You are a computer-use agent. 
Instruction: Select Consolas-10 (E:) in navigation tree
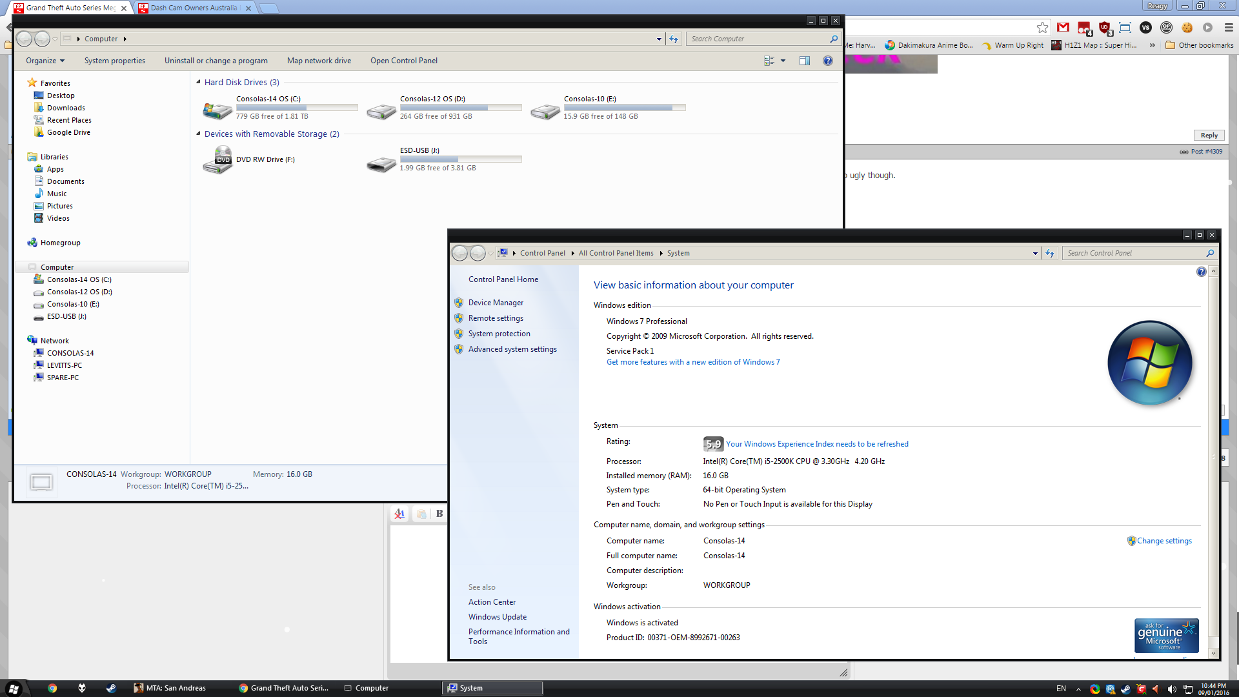click(73, 304)
